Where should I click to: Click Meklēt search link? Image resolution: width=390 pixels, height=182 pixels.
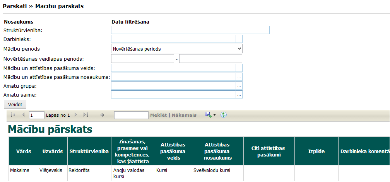coord(159,115)
